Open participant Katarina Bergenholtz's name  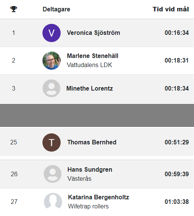99,197
